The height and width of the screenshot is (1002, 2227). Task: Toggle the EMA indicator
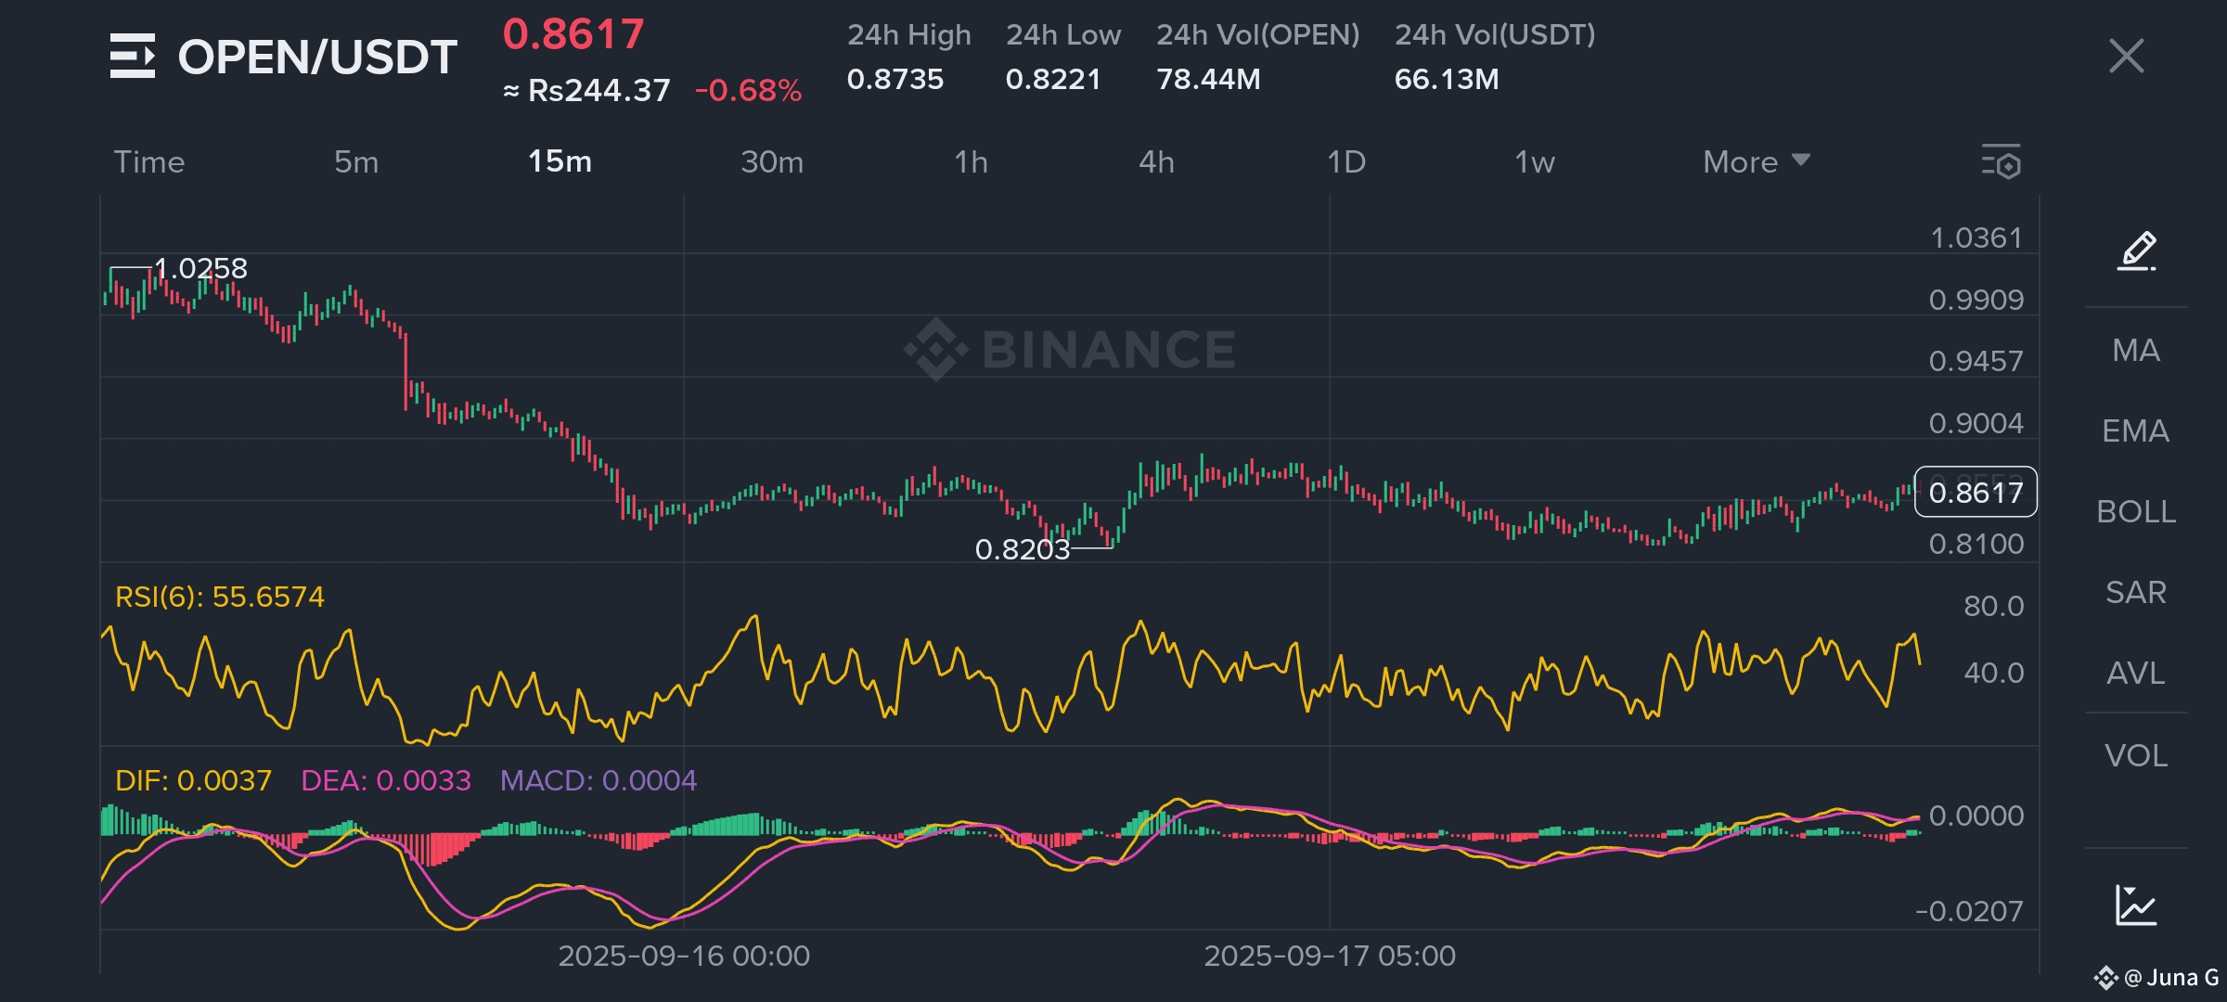coord(2136,430)
